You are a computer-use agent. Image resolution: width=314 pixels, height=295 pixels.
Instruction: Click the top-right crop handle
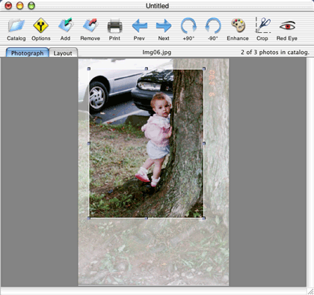point(204,69)
